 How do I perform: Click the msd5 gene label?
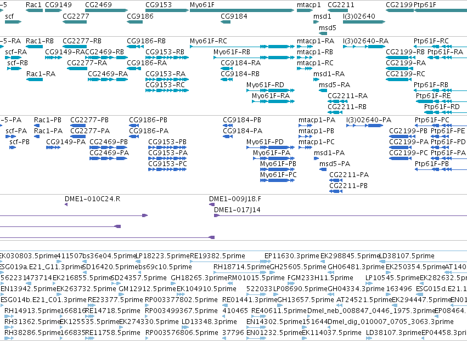[x=328, y=27]
